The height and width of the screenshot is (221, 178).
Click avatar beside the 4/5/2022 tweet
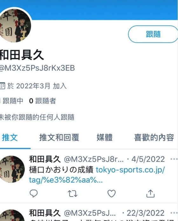point(12,169)
